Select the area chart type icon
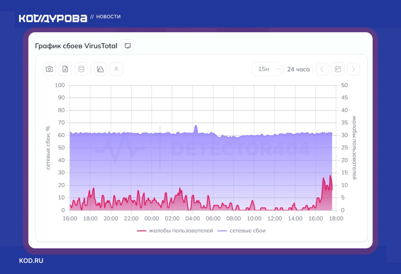This screenshot has height=274, width=401. tap(101, 69)
